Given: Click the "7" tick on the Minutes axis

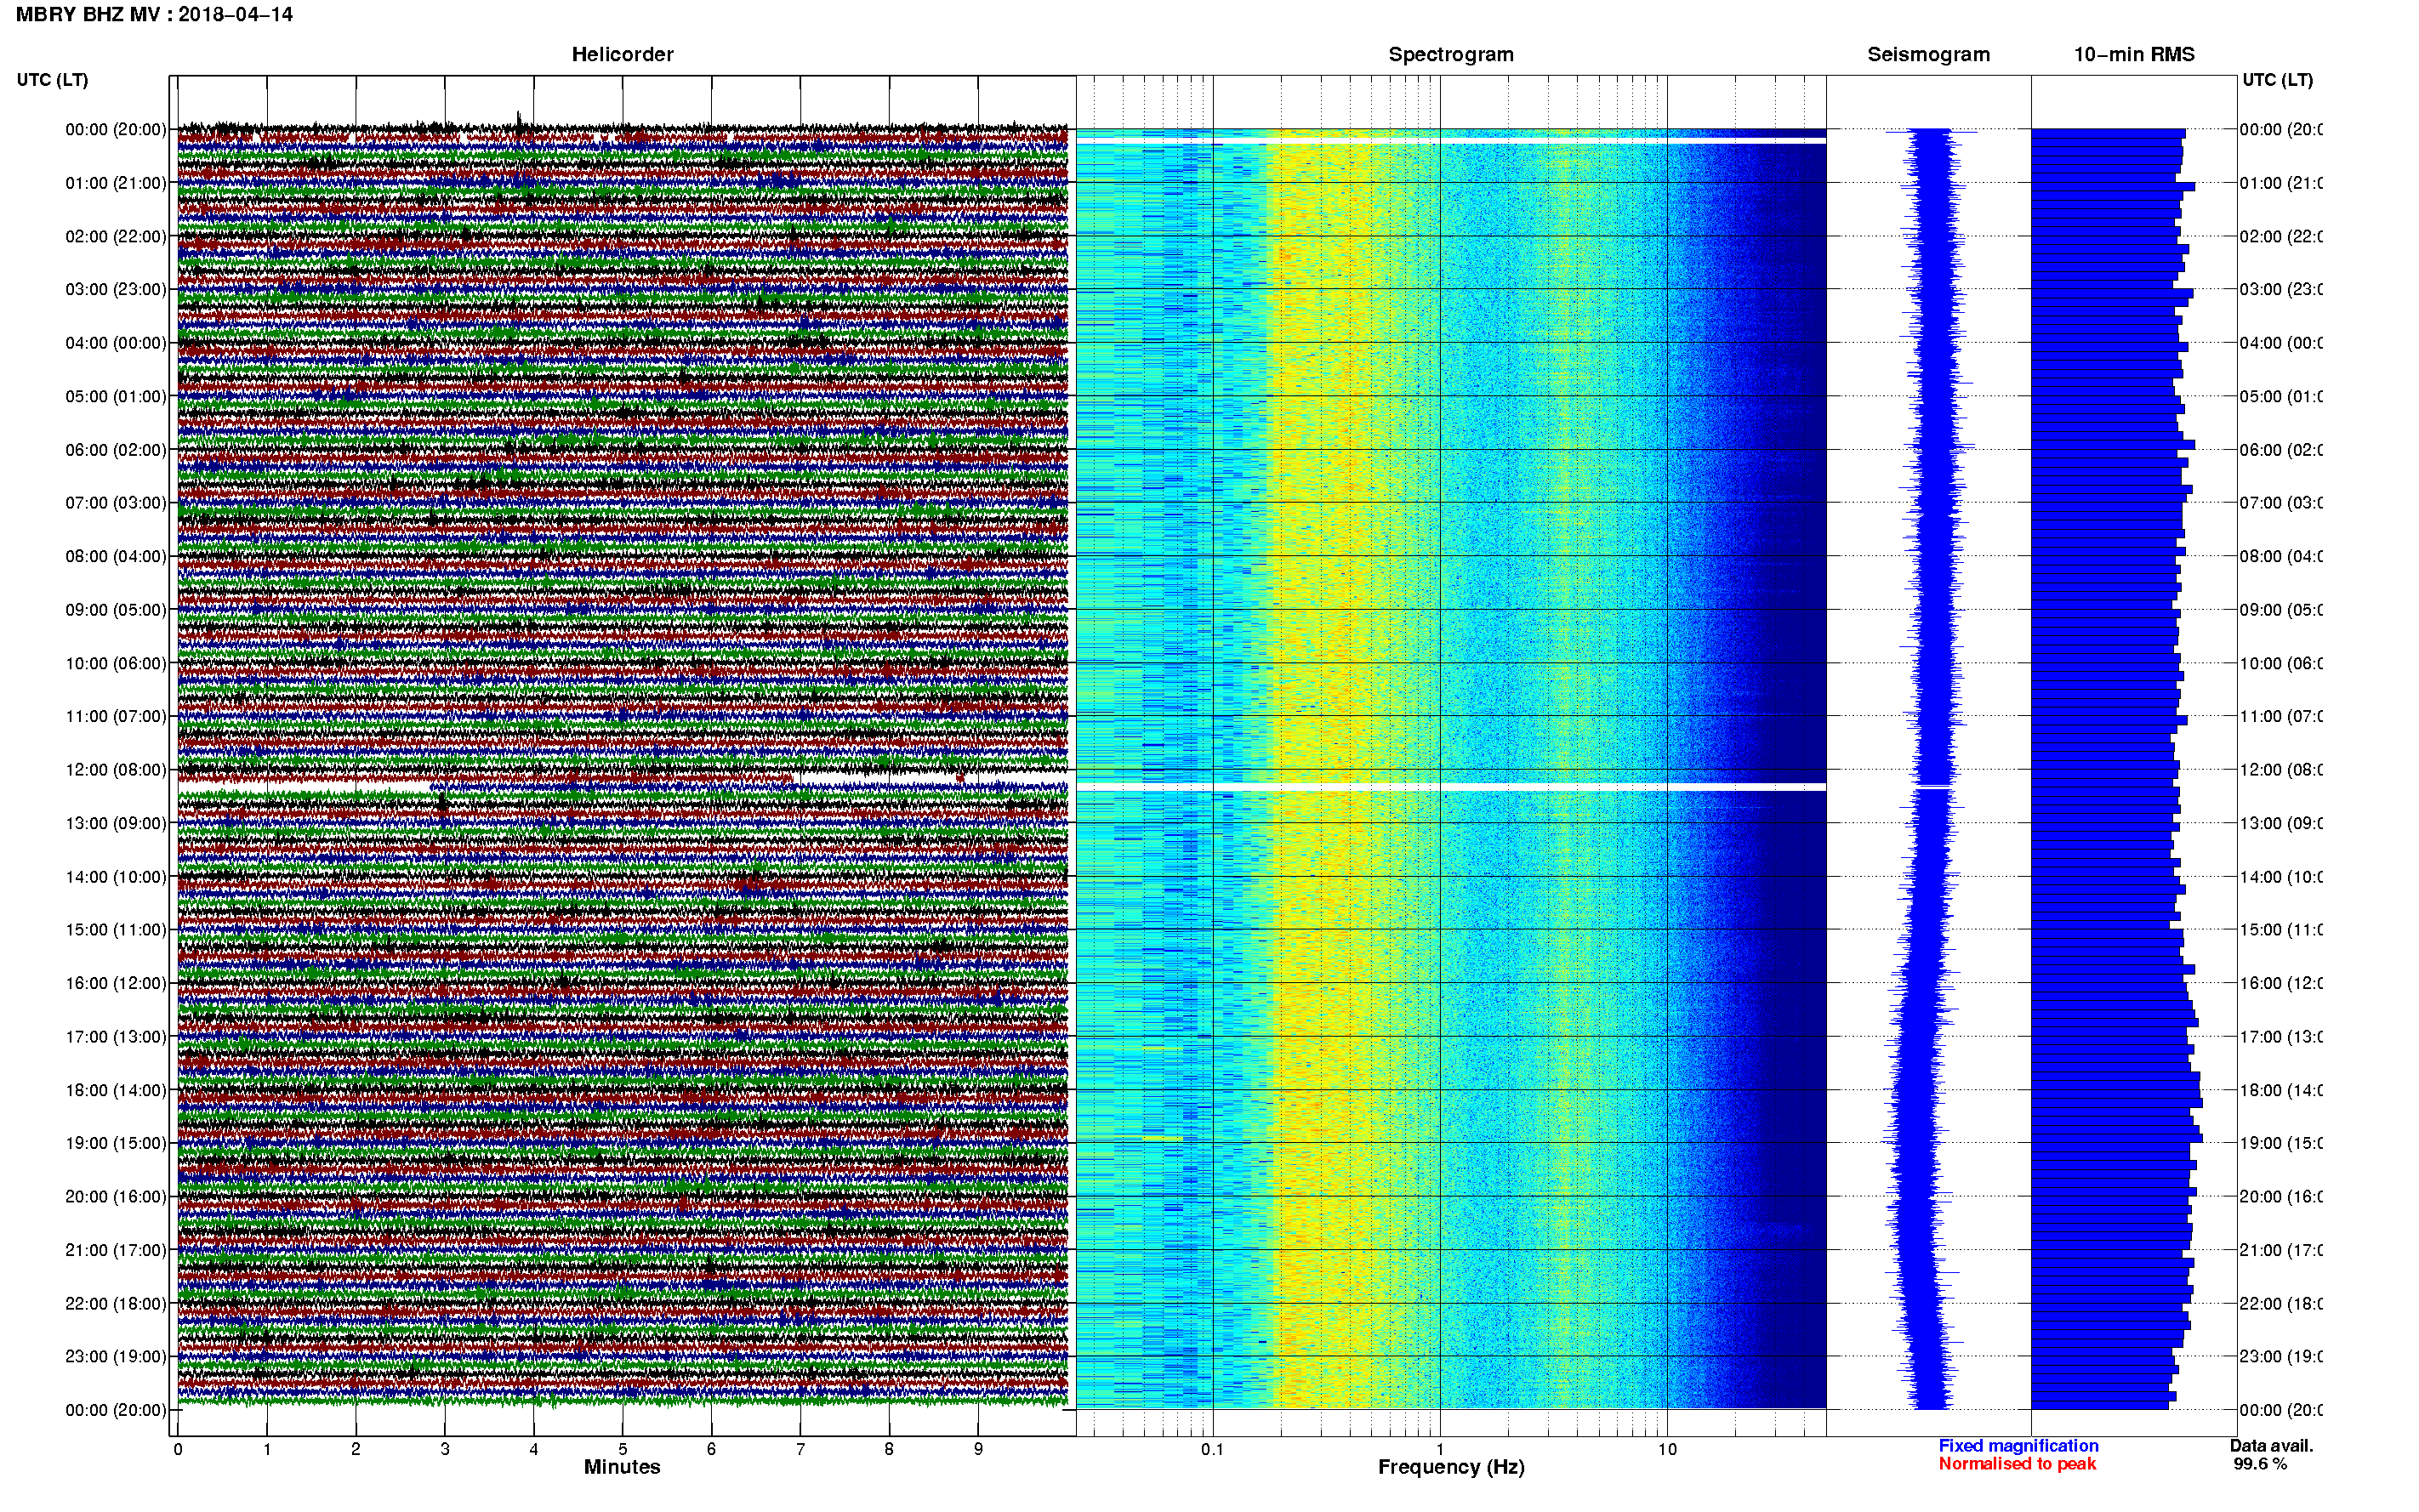Looking at the screenshot, I should coord(800,1449).
